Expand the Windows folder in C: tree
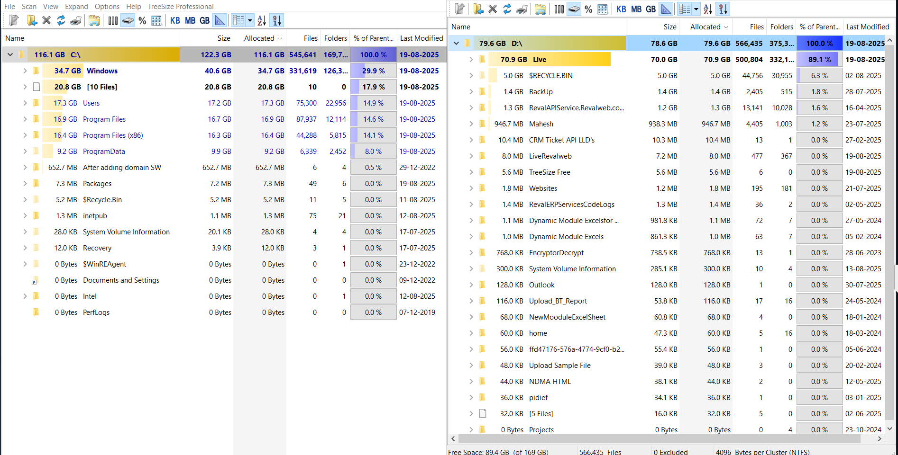Viewport: 898px width, 455px height. point(25,71)
